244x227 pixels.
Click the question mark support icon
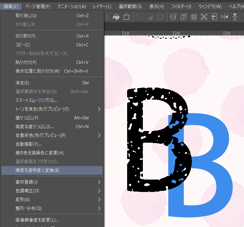point(184,17)
